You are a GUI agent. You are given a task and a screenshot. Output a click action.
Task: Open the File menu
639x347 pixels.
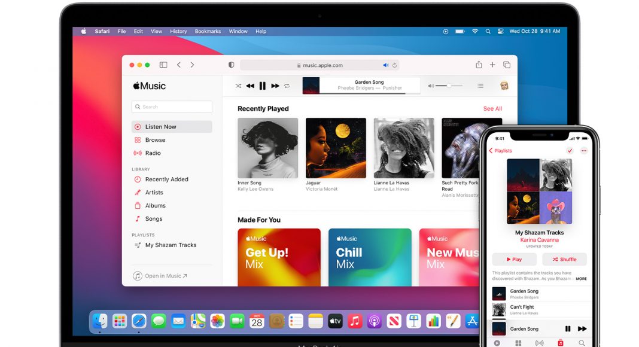pos(121,31)
